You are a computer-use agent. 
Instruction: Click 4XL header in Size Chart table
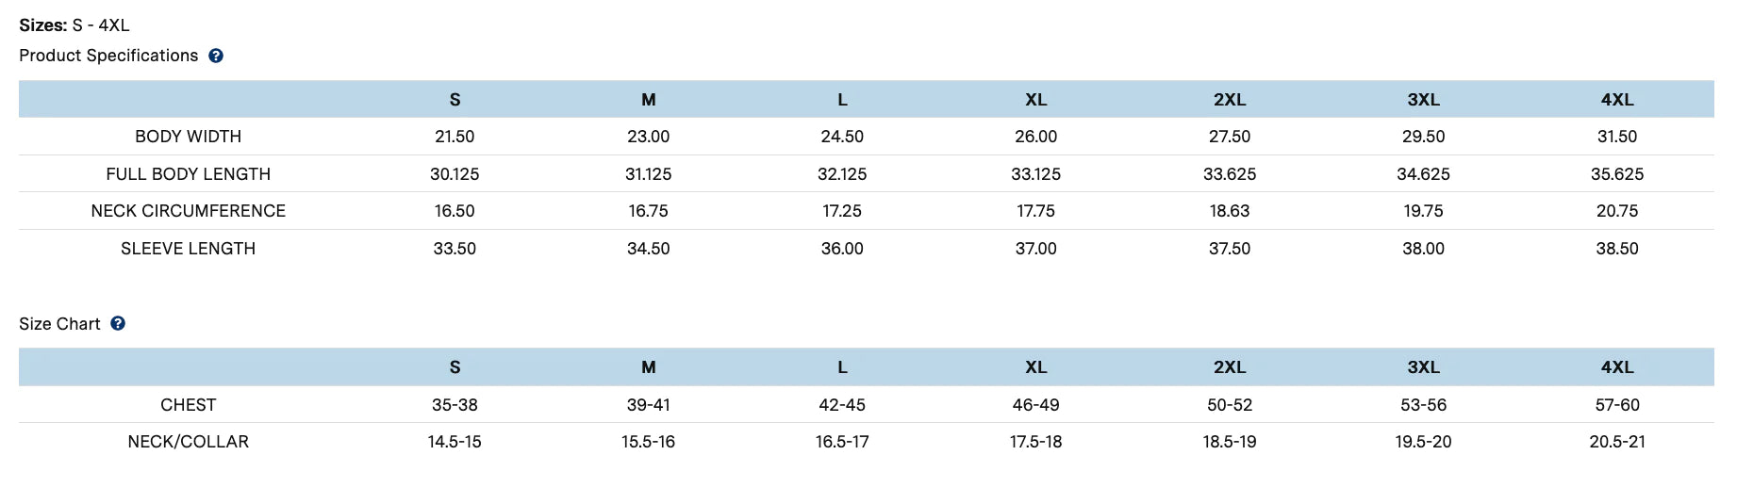pos(1617,367)
